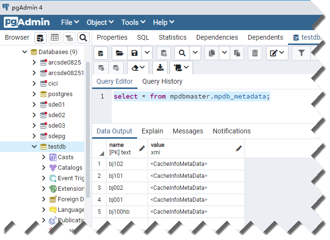Open the Object menu

pyautogui.click(x=100, y=22)
